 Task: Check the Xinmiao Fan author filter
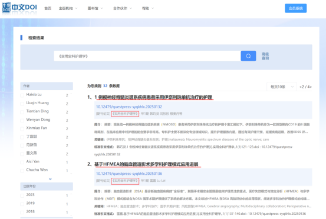[22, 129]
